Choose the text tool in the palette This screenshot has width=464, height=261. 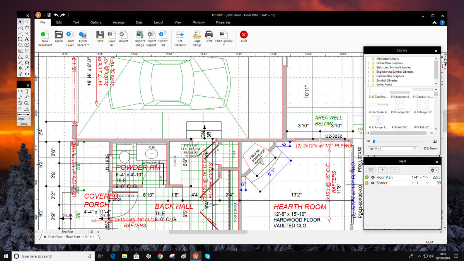(27, 39)
